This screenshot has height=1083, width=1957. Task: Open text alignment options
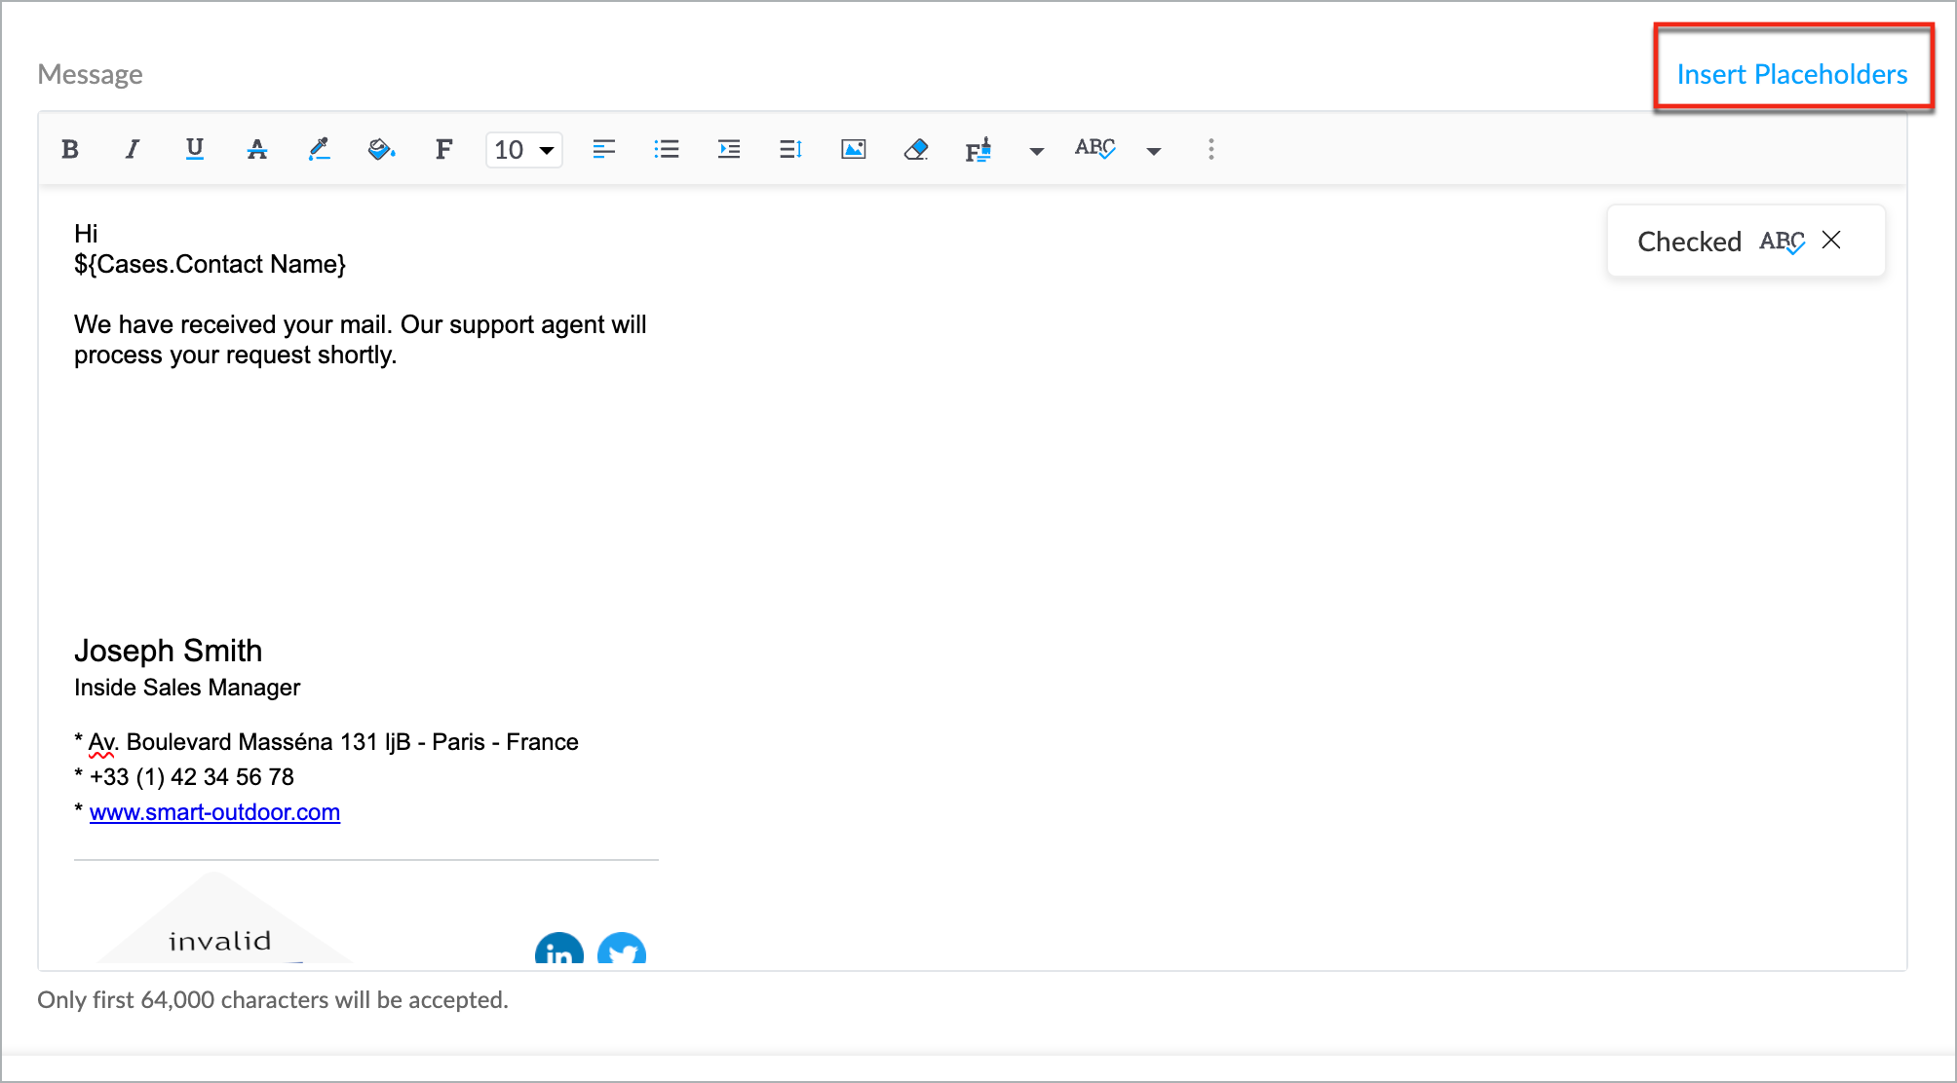[603, 149]
